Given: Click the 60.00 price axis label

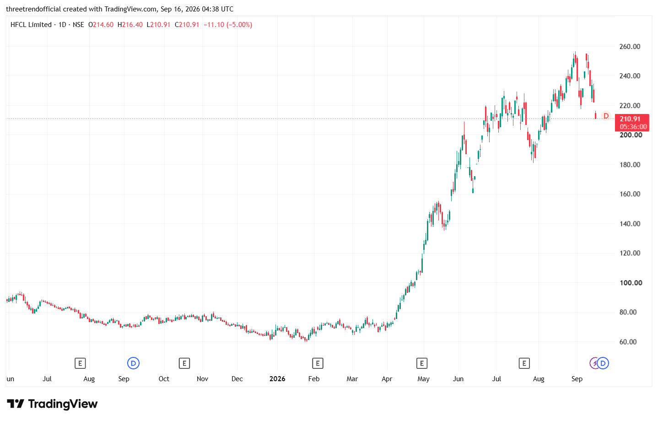Looking at the screenshot, I should [628, 342].
